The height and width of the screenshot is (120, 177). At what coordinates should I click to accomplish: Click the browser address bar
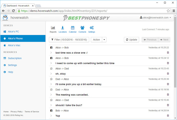94,11
